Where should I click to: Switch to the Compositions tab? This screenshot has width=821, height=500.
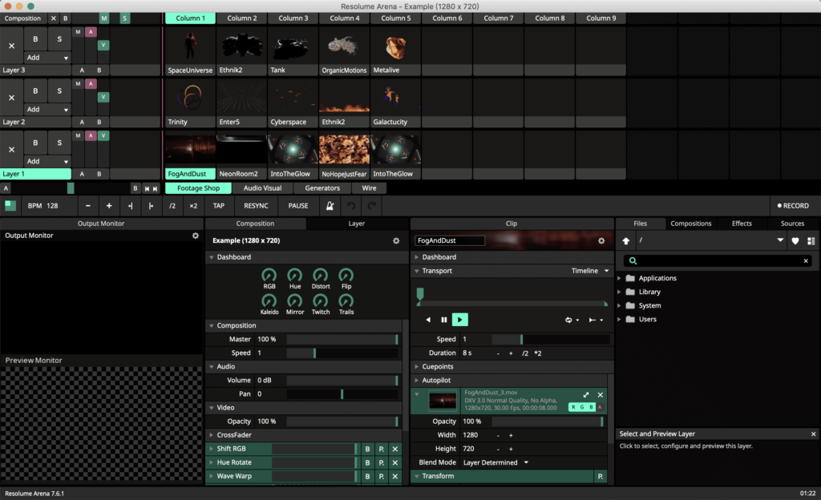coord(690,224)
